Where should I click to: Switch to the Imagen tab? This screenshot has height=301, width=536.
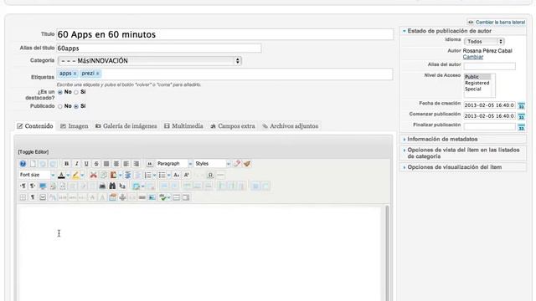75,126
